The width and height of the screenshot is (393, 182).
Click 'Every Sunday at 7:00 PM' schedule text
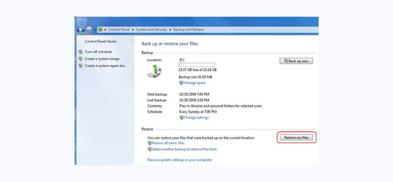(198, 112)
